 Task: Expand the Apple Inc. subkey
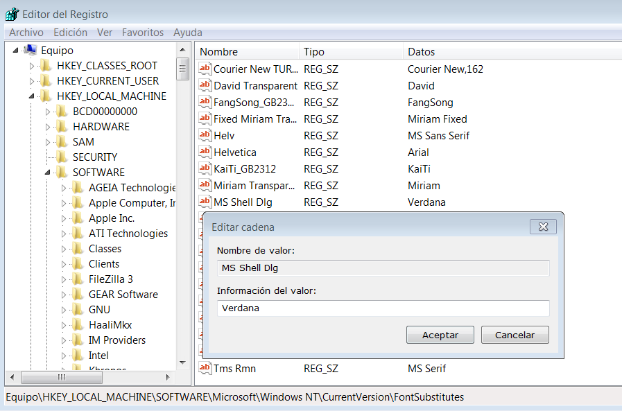pyautogui.click(x=64, y=218)
